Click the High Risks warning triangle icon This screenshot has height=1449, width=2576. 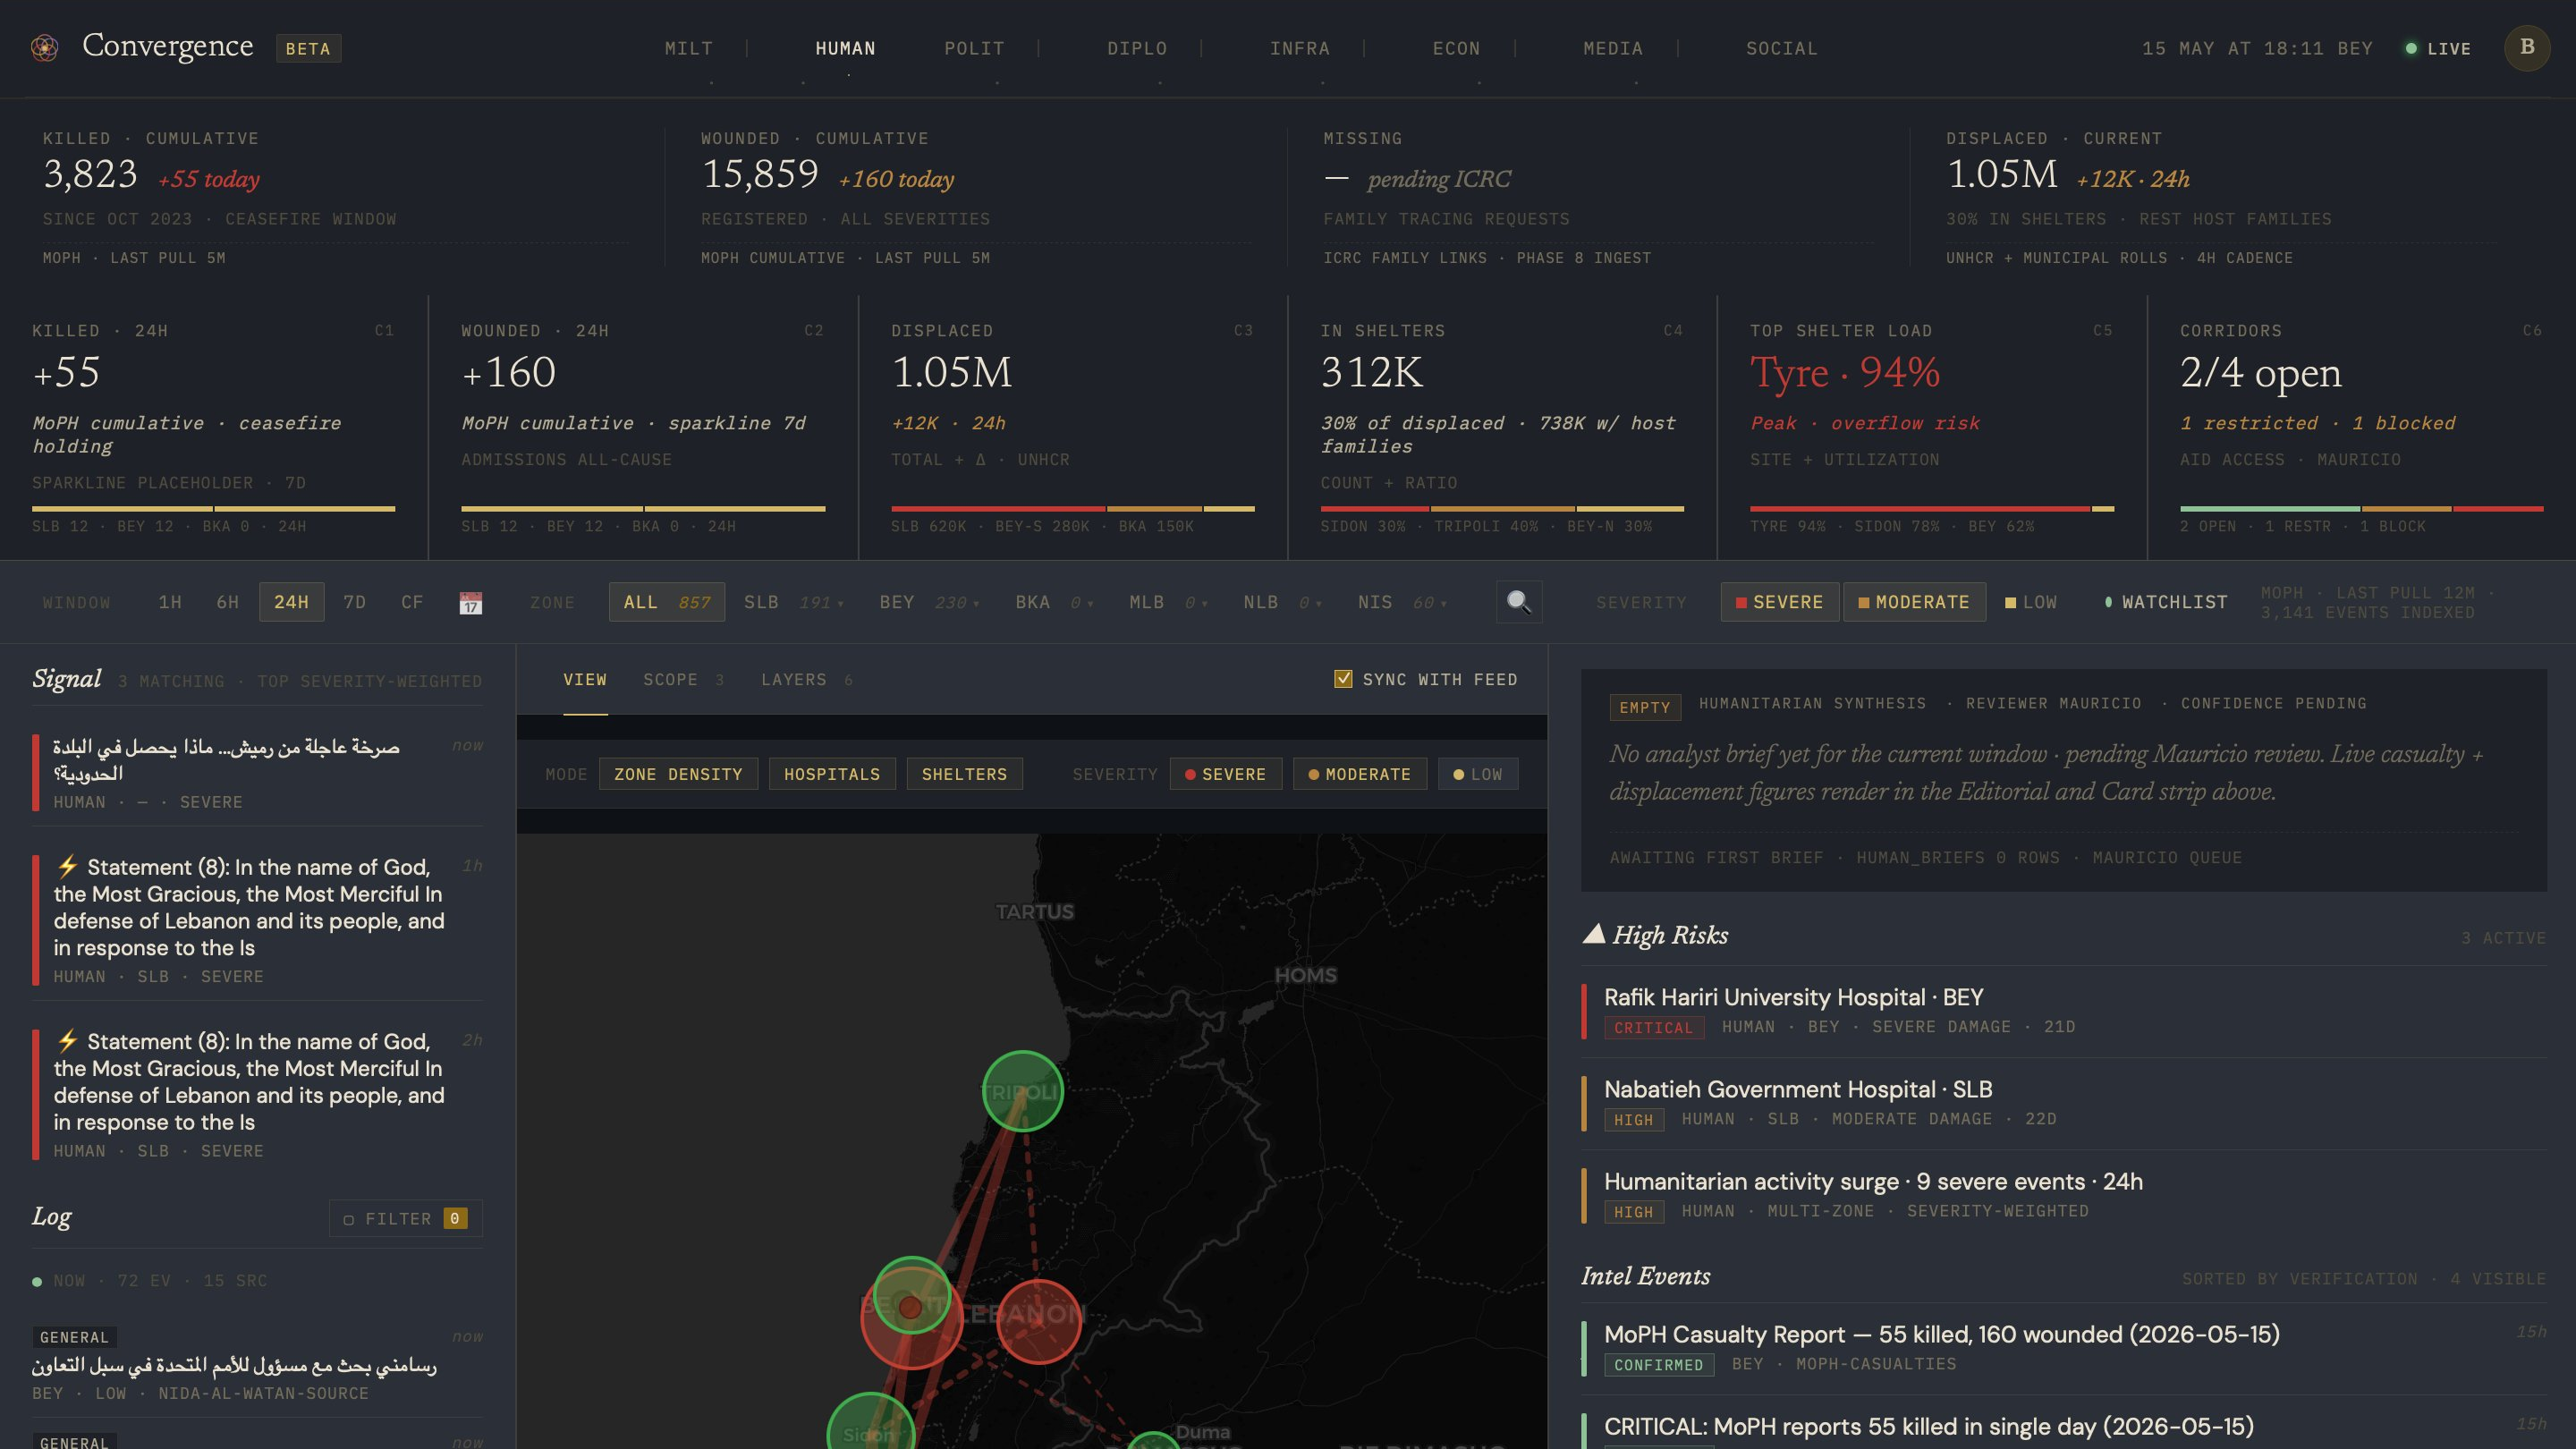click(1594, 934)
